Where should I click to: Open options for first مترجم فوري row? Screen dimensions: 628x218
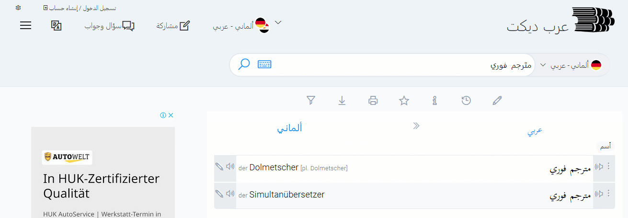click(609, 166)
